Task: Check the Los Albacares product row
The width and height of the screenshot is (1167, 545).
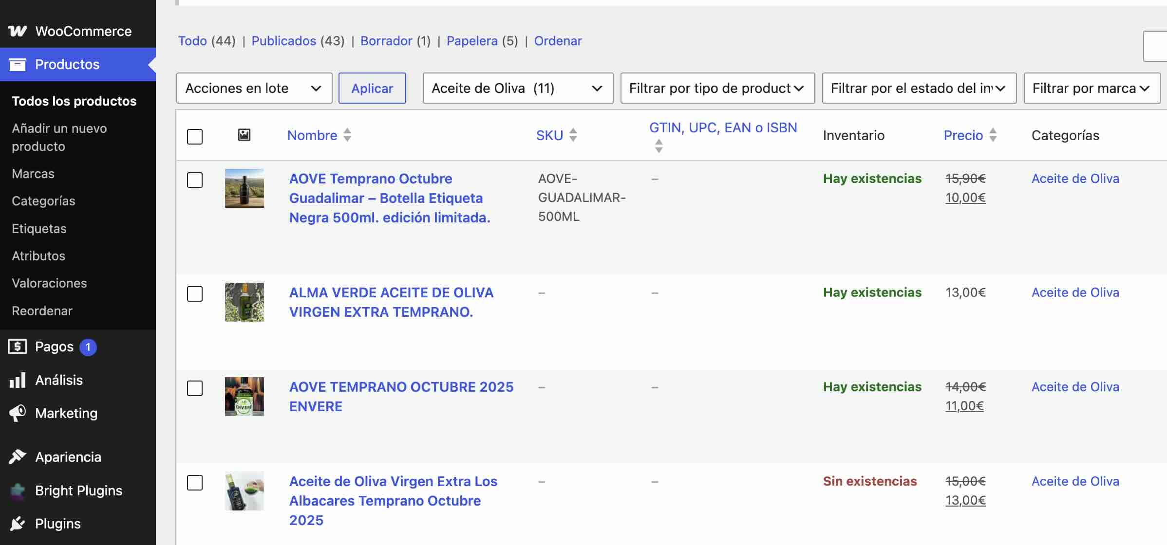Action: [195, 483]
